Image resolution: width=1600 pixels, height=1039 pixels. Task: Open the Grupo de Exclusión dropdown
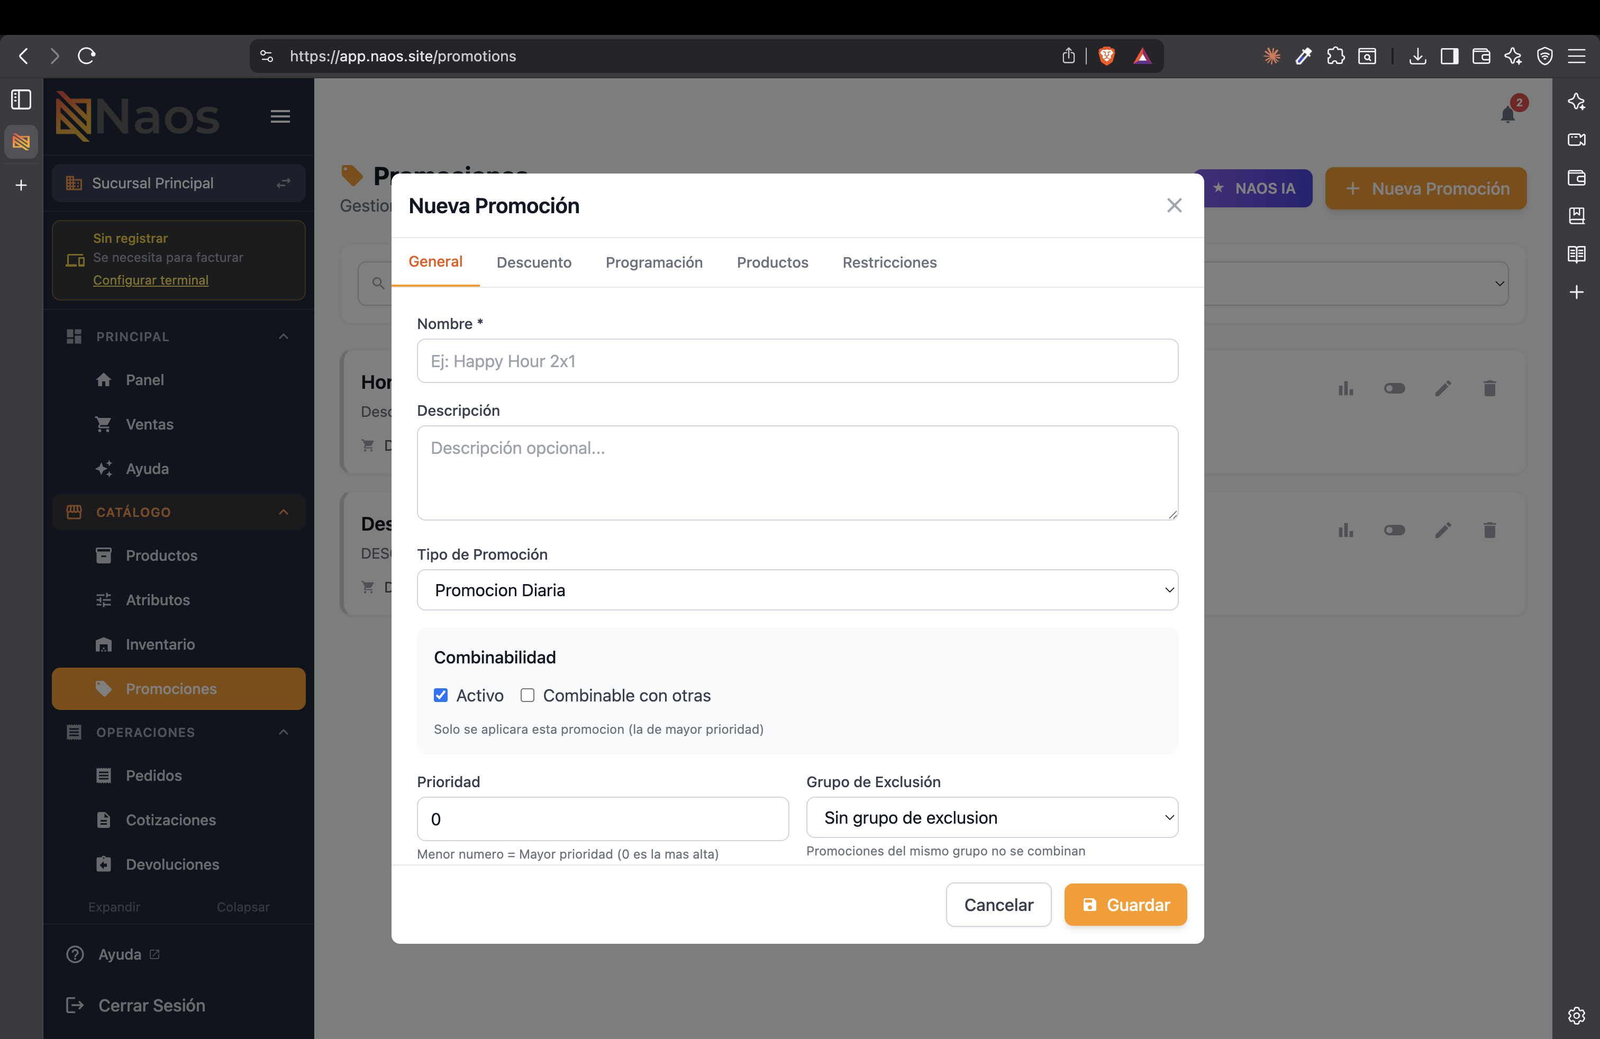tap(992, 817)
